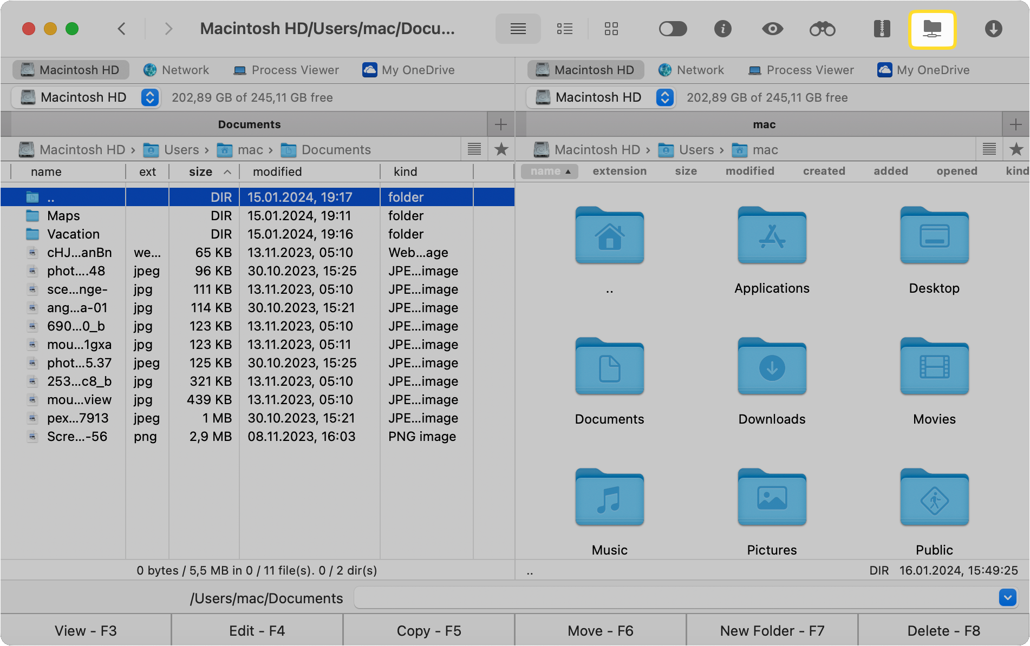Open the archive compression tool
Image resolution: width=1030 pixels, height=646 pixels.
(x=881, y=29)
